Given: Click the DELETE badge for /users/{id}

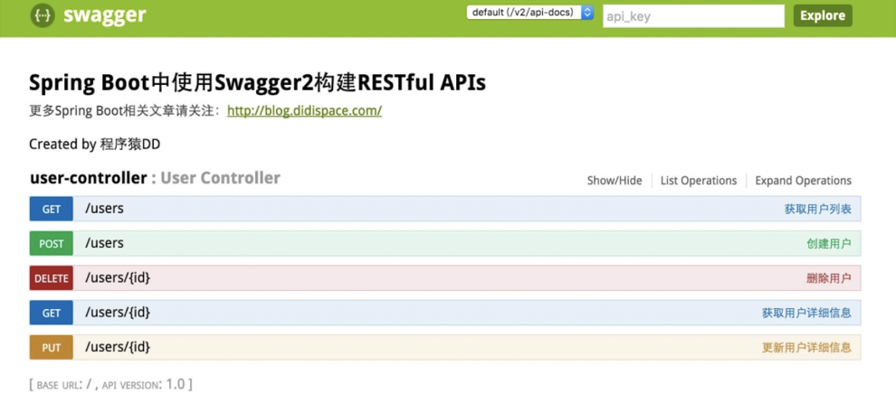Looking at the screenshot, I should point(52,278).
